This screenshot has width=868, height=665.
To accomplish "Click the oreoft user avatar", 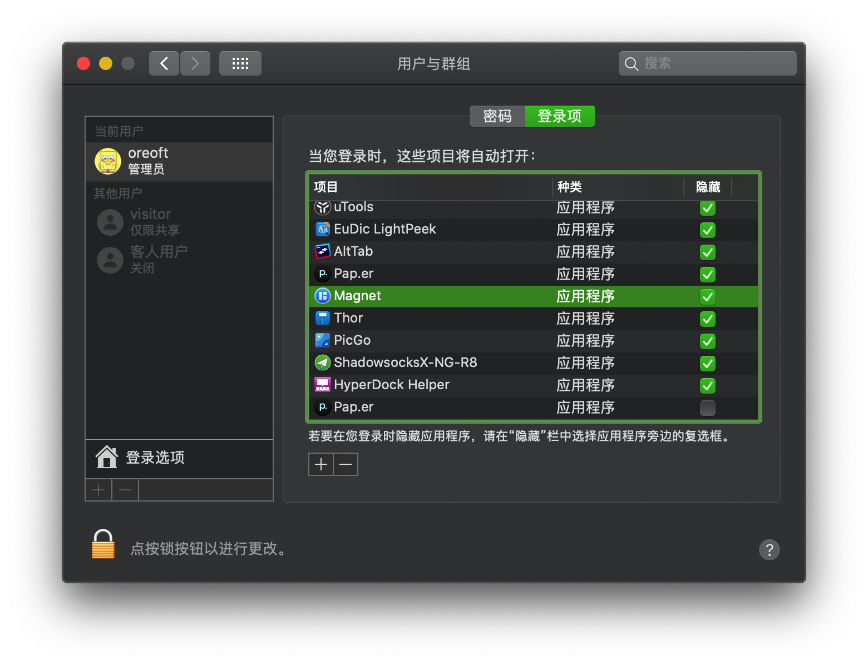I will (108, 161).
